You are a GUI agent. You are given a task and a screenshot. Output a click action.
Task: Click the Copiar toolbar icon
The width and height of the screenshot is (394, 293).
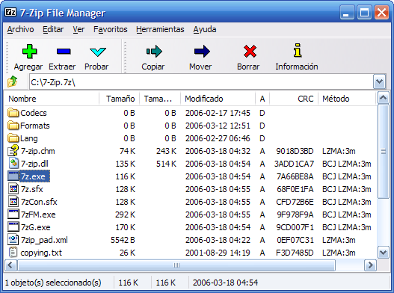tap(154, 52)
